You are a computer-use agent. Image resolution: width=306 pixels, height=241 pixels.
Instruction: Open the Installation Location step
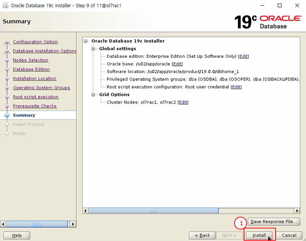pyautogui.click(x=35, y=79)
